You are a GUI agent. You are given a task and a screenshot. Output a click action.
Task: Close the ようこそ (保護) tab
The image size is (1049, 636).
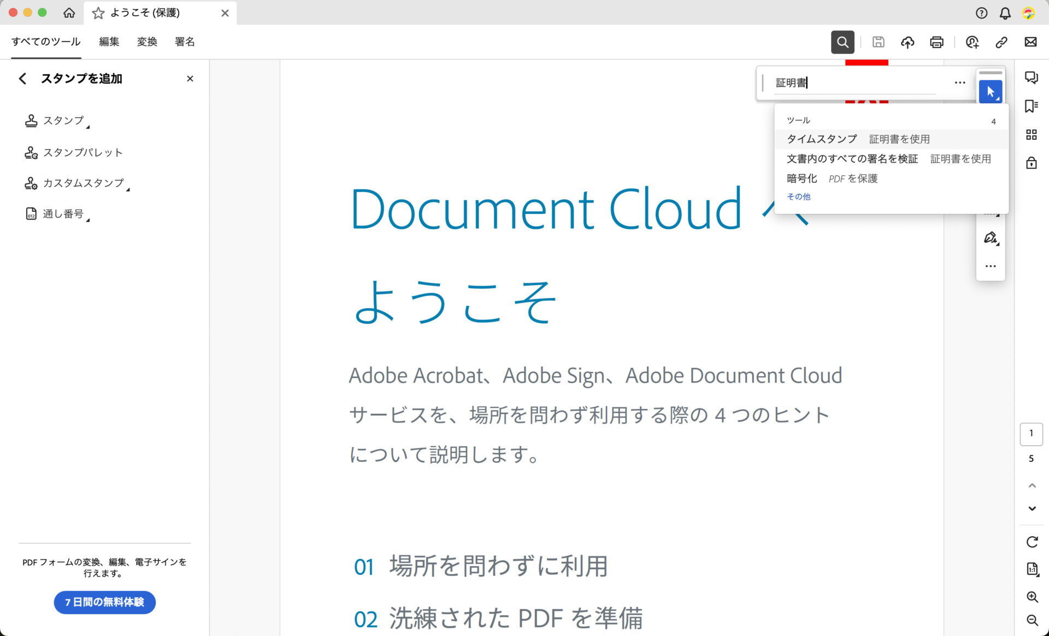225,13
